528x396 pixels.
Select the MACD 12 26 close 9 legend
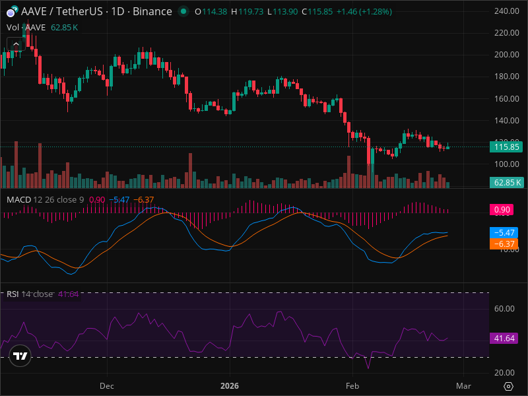(45, 200)
